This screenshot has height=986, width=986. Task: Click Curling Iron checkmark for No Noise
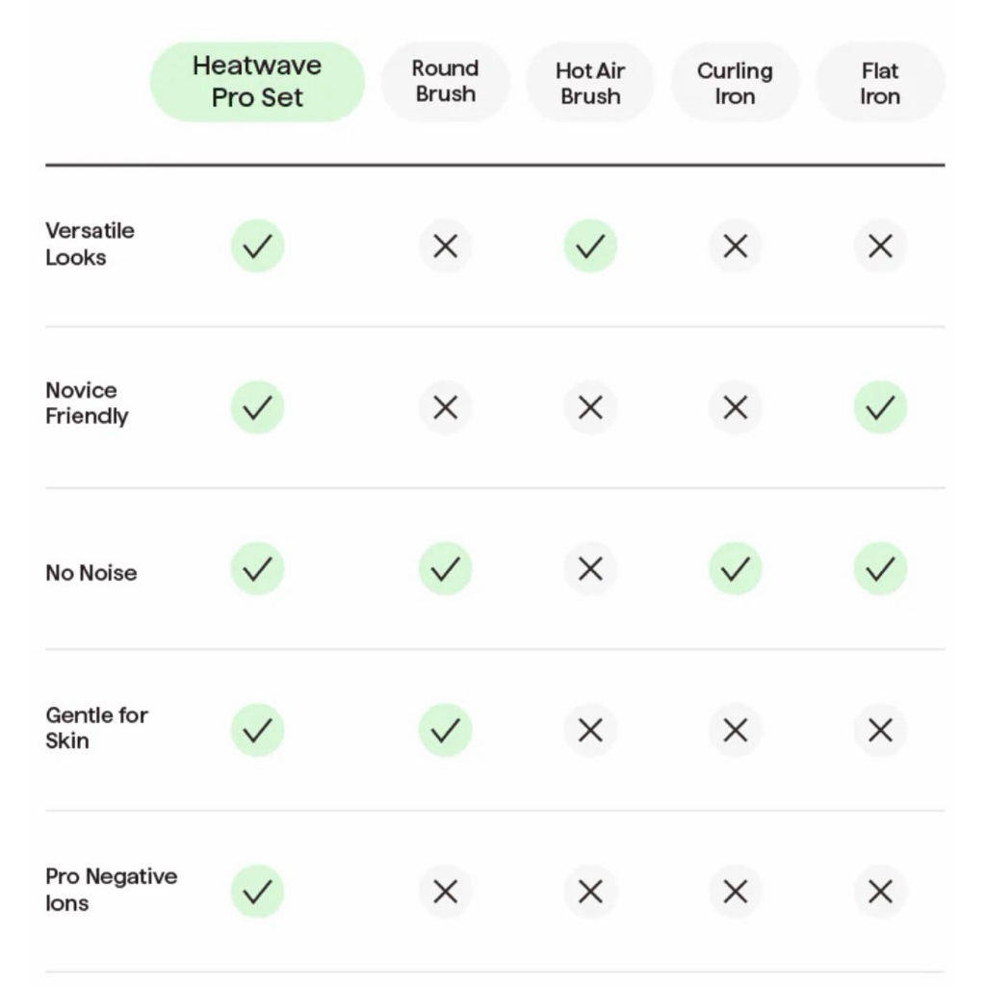tap(735, 569)
